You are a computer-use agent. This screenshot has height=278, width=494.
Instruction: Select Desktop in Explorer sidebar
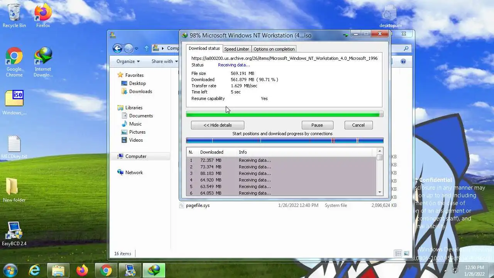point(134,83)
